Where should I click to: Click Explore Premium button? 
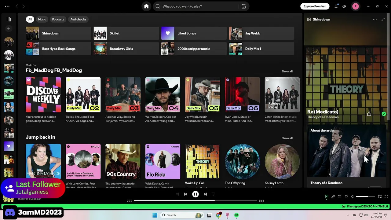[315, 6]
